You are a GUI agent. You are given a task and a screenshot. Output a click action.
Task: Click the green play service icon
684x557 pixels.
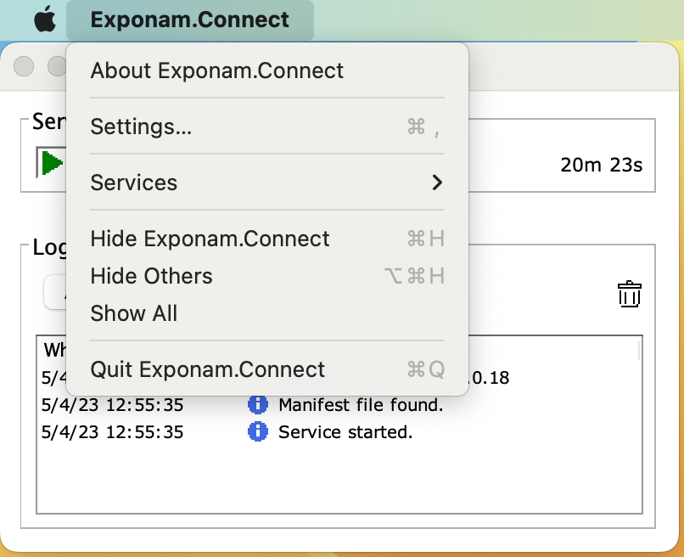tap(52, 163)
